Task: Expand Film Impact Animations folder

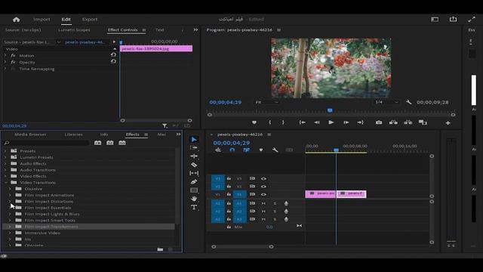Action: click(10, 195)
